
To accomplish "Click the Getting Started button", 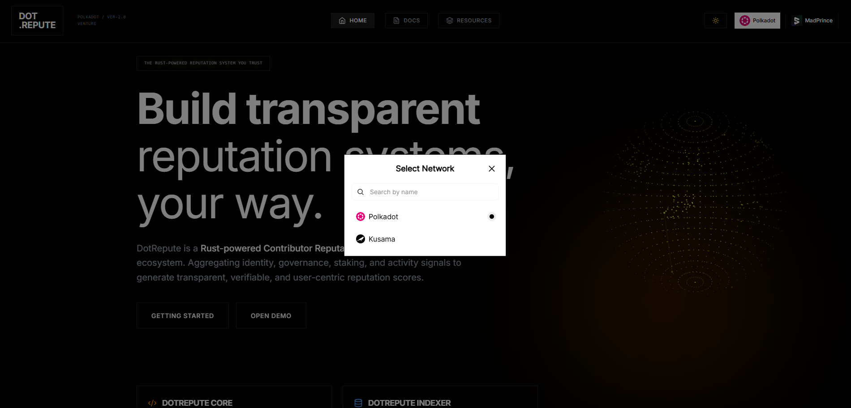I will click(183, 315).
